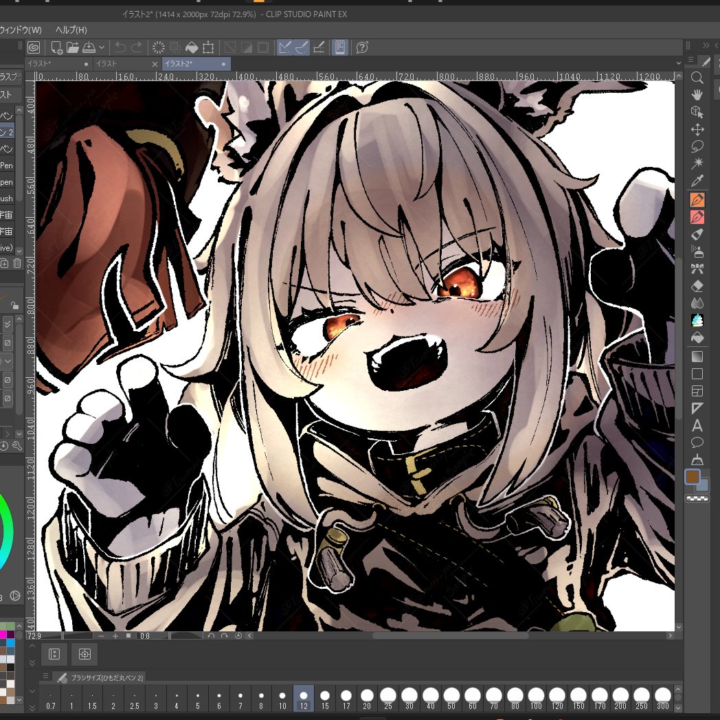Open the ウィンドウ(W) menu
This screenshot has height=720, width=720.
(20, 30)
